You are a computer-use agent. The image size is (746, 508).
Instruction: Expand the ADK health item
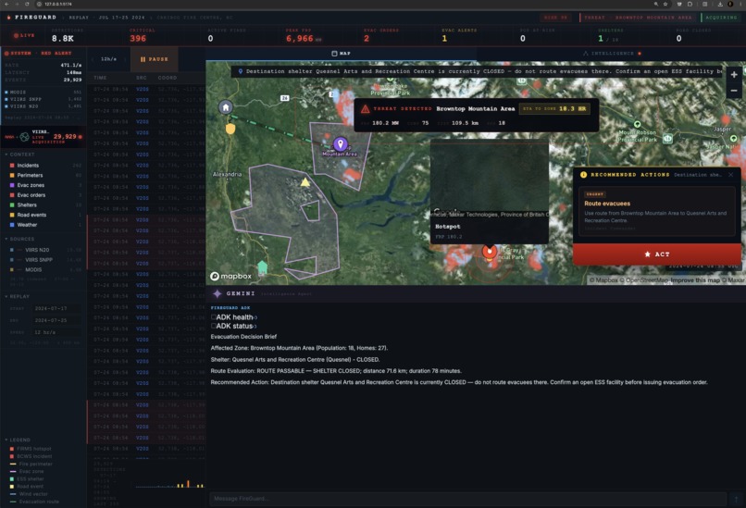point(234,317)
